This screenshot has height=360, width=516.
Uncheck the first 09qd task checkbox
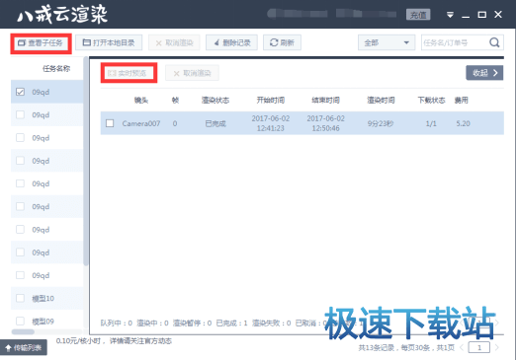[20, 92]
